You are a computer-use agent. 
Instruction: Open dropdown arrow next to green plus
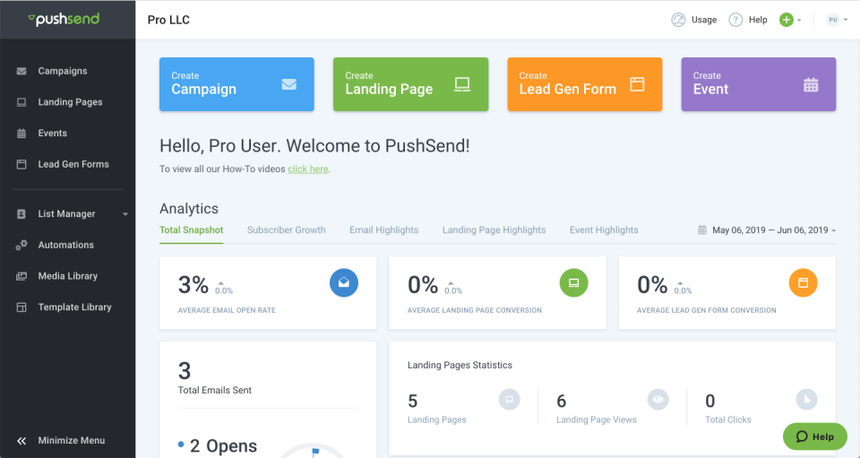point(799,21)
